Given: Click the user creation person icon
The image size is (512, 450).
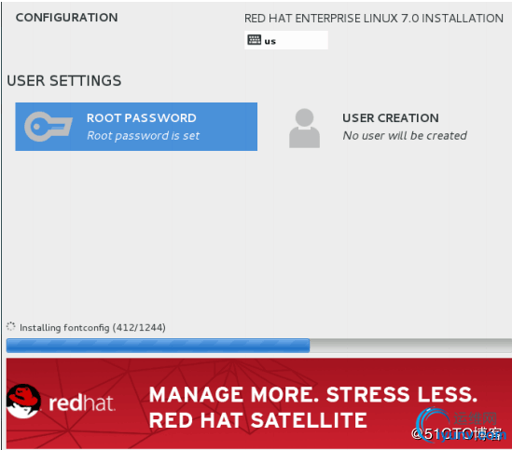Looking at the screenshot, I should (304, 129).
